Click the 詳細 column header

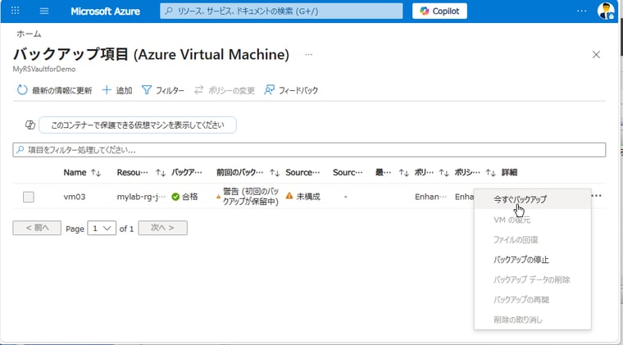(x=509, y=172)
